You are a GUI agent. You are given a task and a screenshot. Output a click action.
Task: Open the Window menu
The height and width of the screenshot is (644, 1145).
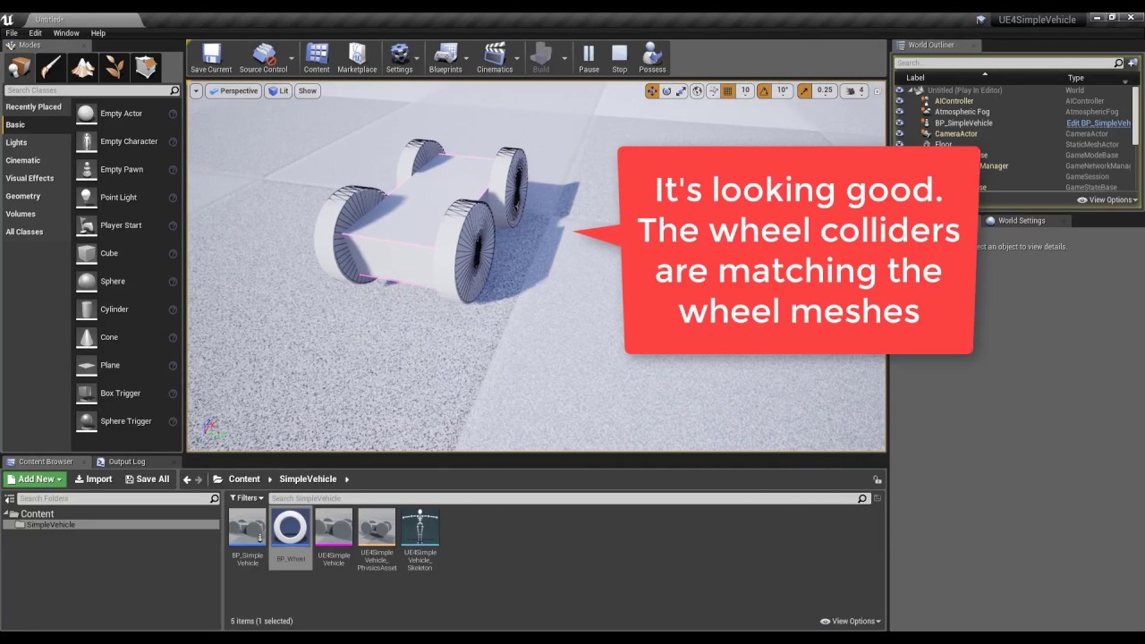coord(66,33)
